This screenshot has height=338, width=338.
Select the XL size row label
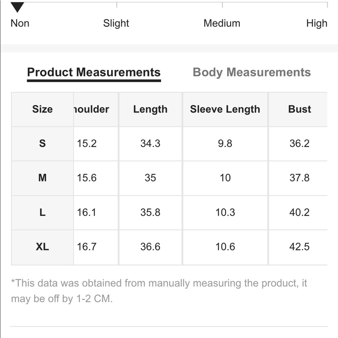click(x=43, y=247)
